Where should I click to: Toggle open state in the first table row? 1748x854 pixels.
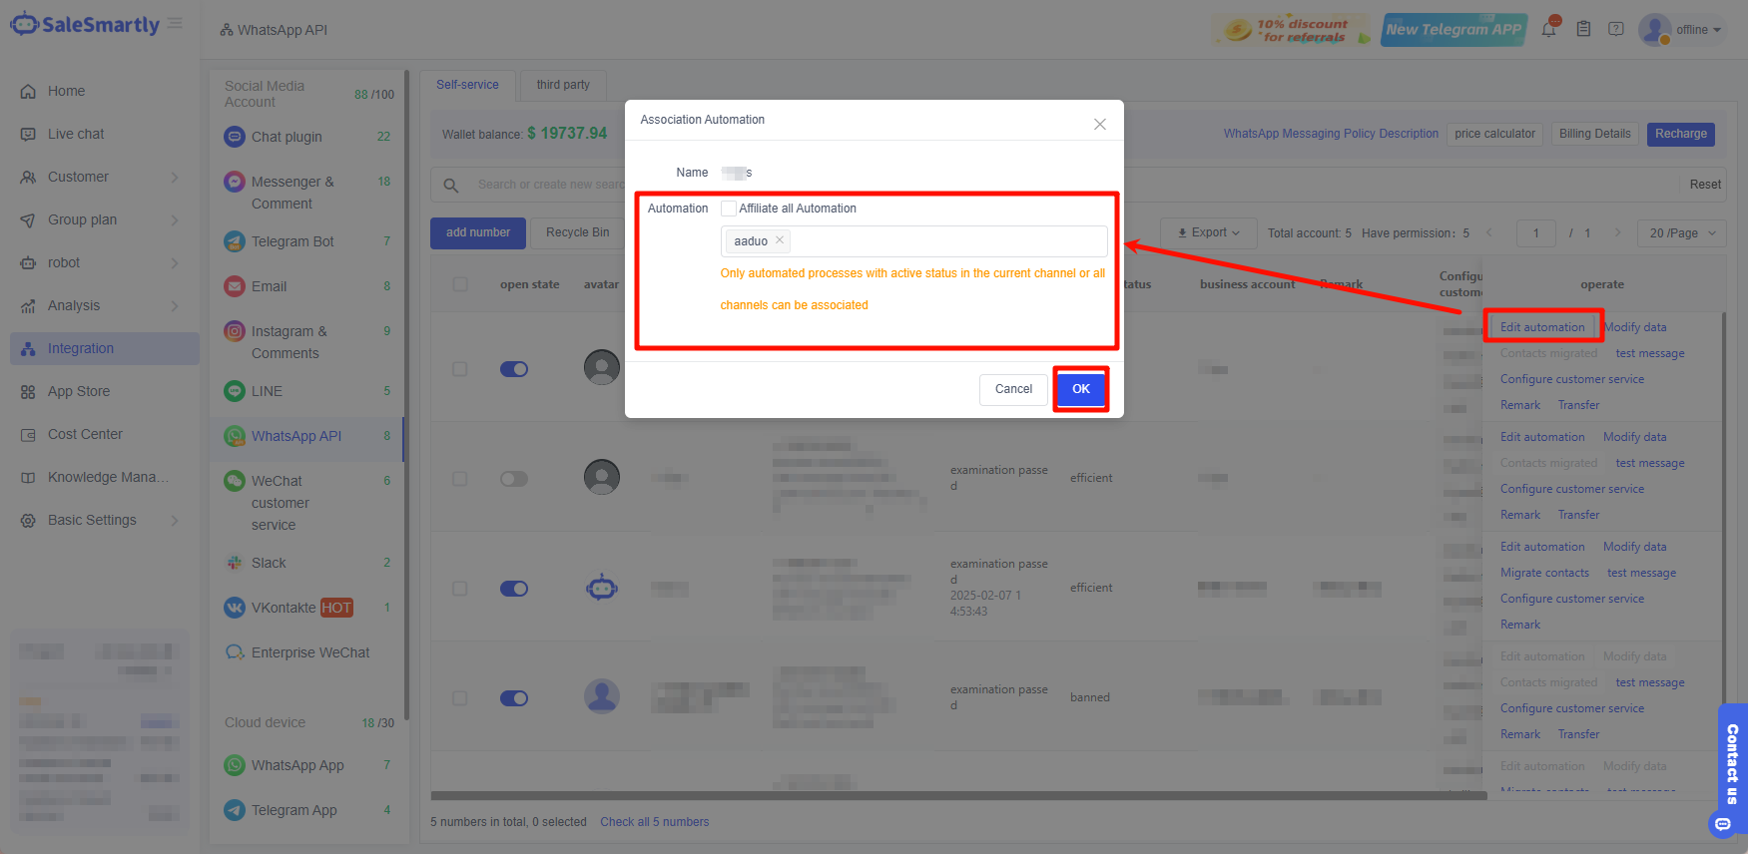514,369
